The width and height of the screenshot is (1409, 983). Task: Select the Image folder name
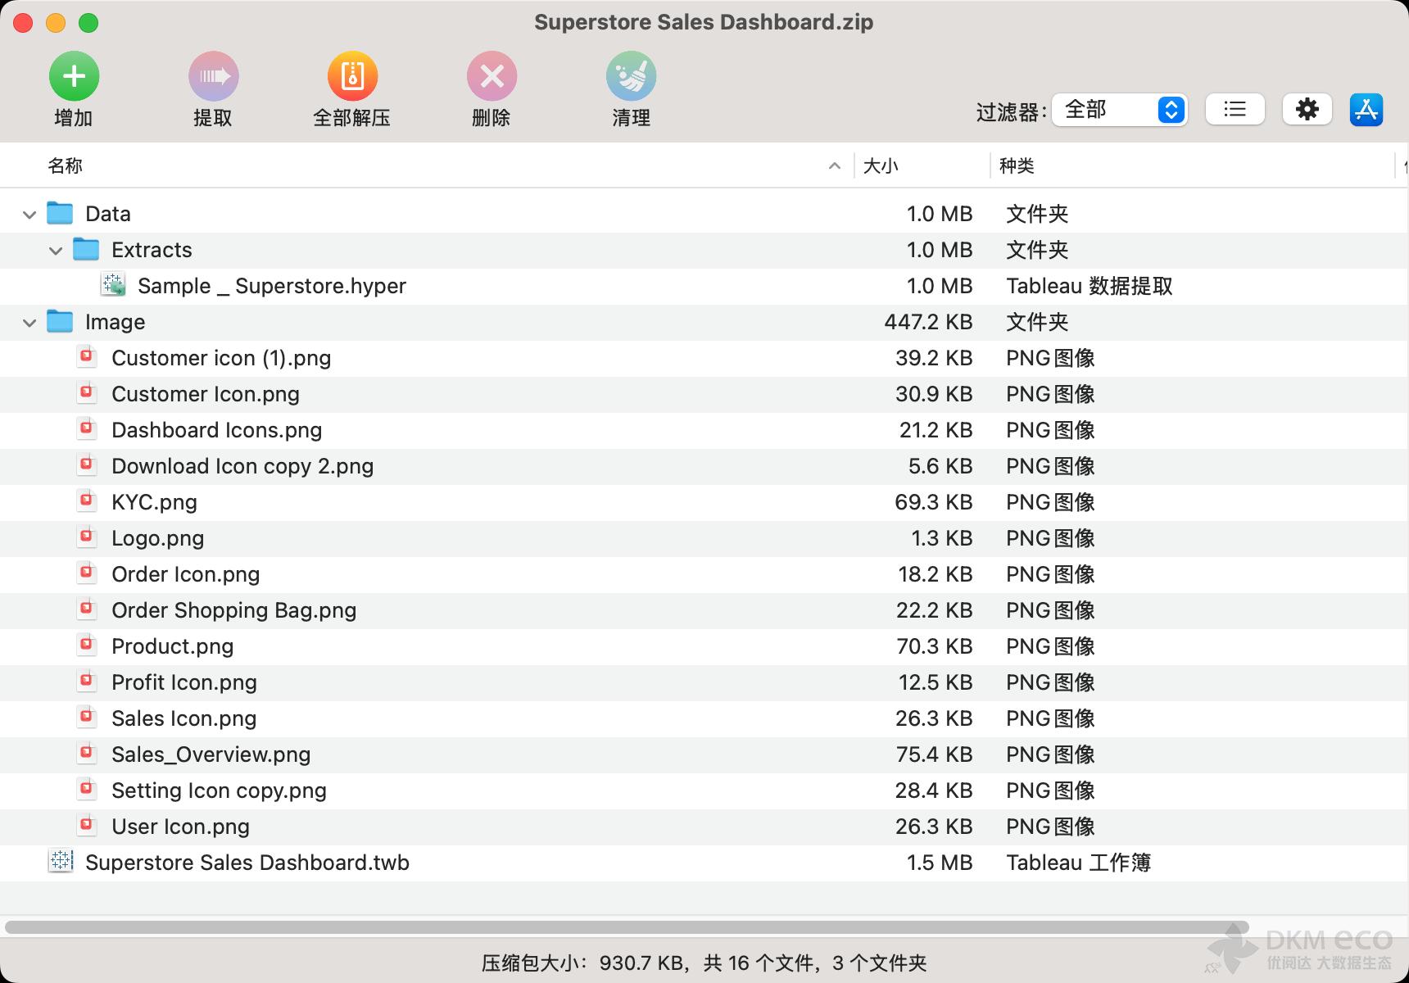[x=115, y=322]
